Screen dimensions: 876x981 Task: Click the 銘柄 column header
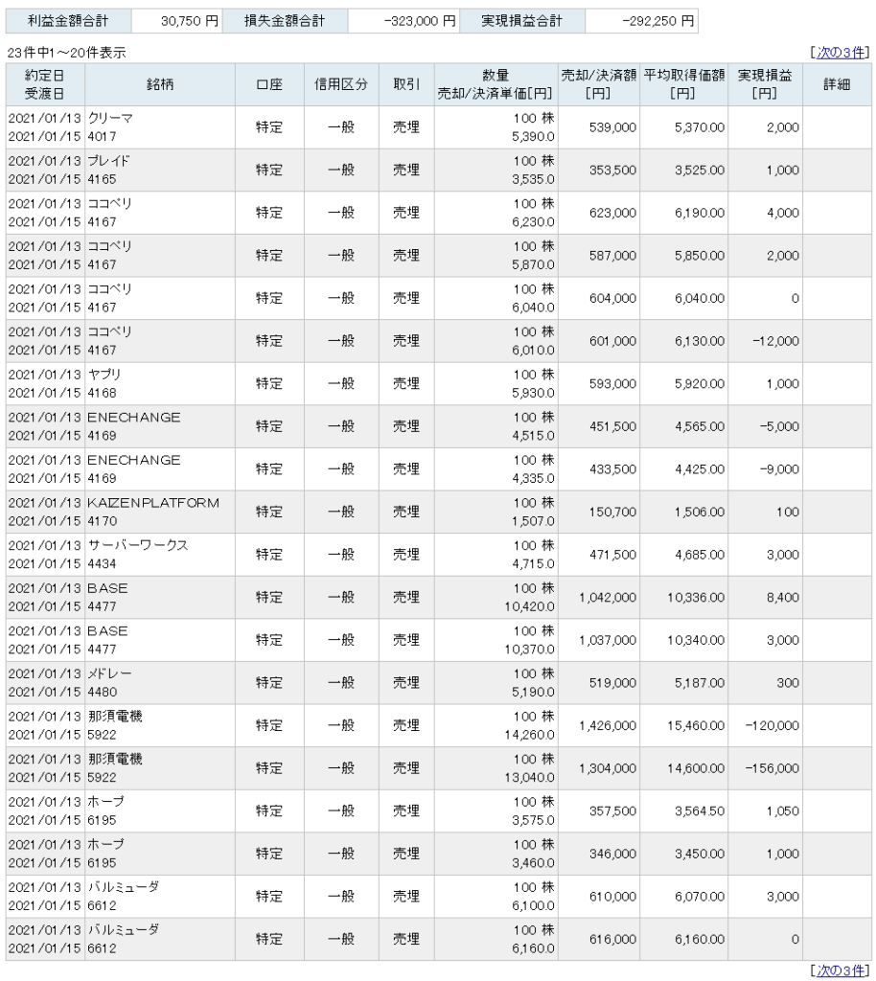(x=160, y=84)
